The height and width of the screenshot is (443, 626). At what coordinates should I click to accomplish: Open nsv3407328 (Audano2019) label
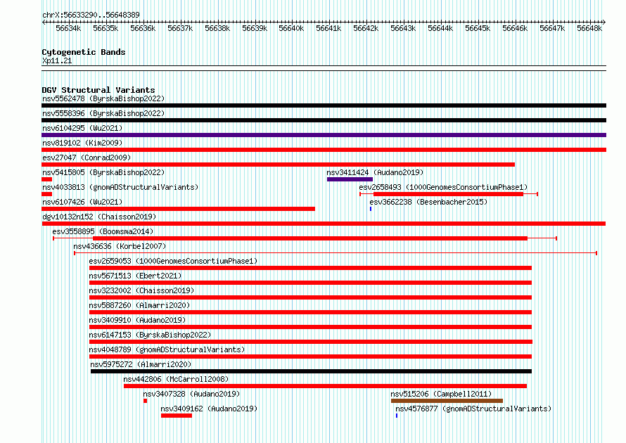[191, 394]
